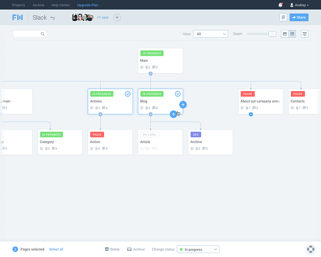Add a sibling page right of Blog
The height and width of the screenshot is (257, 321).
coord(183,105)
